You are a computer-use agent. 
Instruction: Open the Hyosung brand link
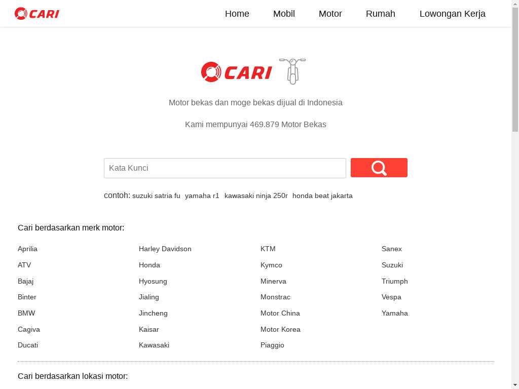point(153,281)
